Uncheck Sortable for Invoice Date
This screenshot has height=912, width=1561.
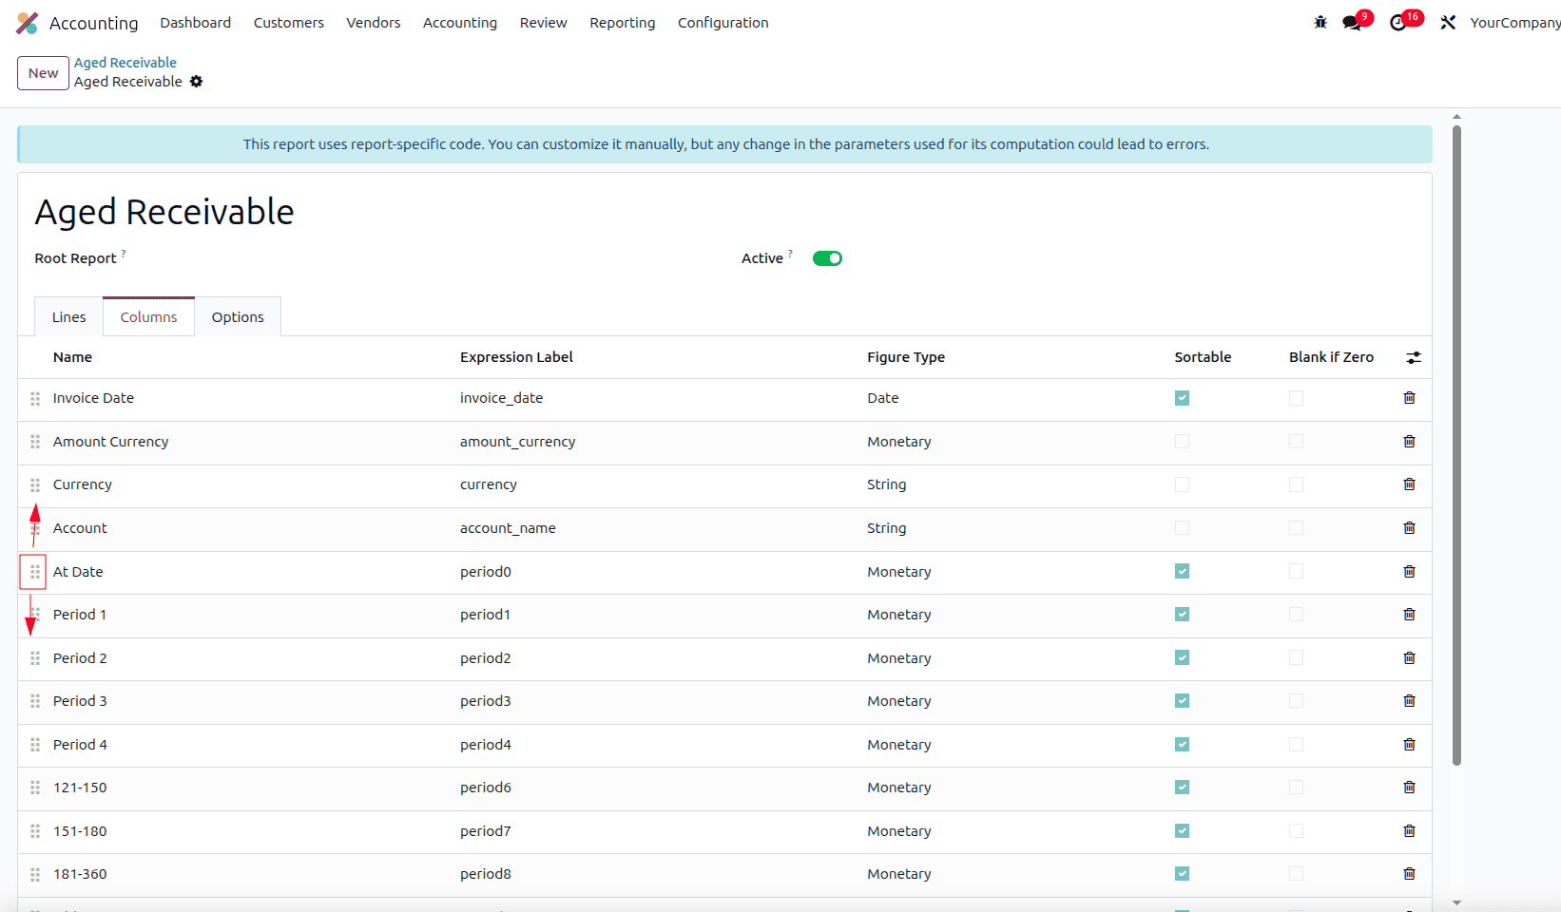pos(1182,398)
